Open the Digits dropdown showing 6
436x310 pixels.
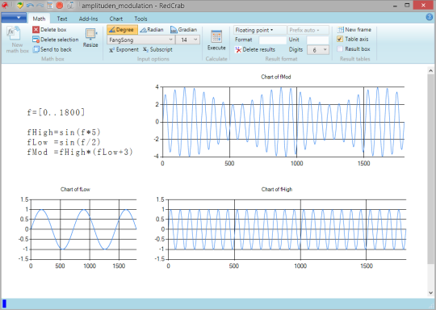point(318,50)
